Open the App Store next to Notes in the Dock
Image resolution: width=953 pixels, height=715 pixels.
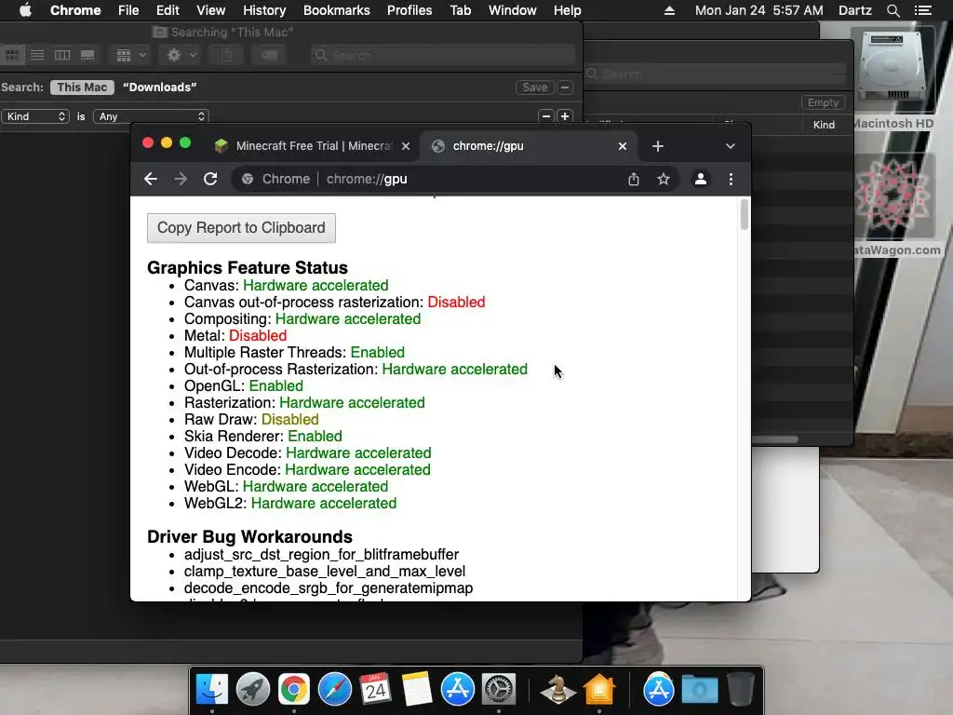[458, 690]
